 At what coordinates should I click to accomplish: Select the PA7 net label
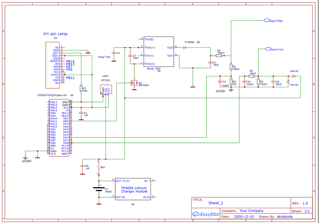[x=69, y=67]
